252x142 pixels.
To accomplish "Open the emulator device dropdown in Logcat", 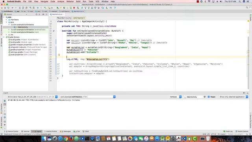I will click(x=32, y=97).
